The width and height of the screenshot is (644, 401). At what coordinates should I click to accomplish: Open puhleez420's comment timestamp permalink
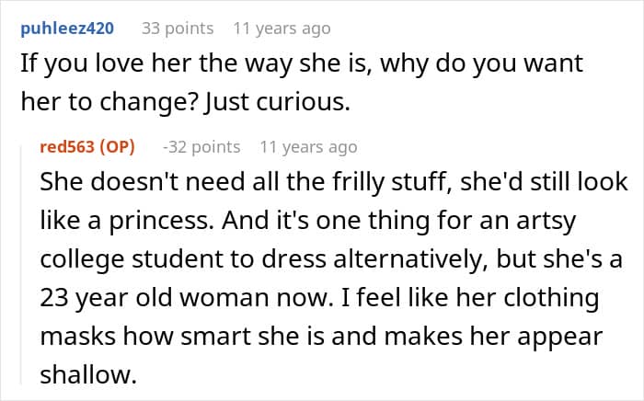(x=282, y=29)
